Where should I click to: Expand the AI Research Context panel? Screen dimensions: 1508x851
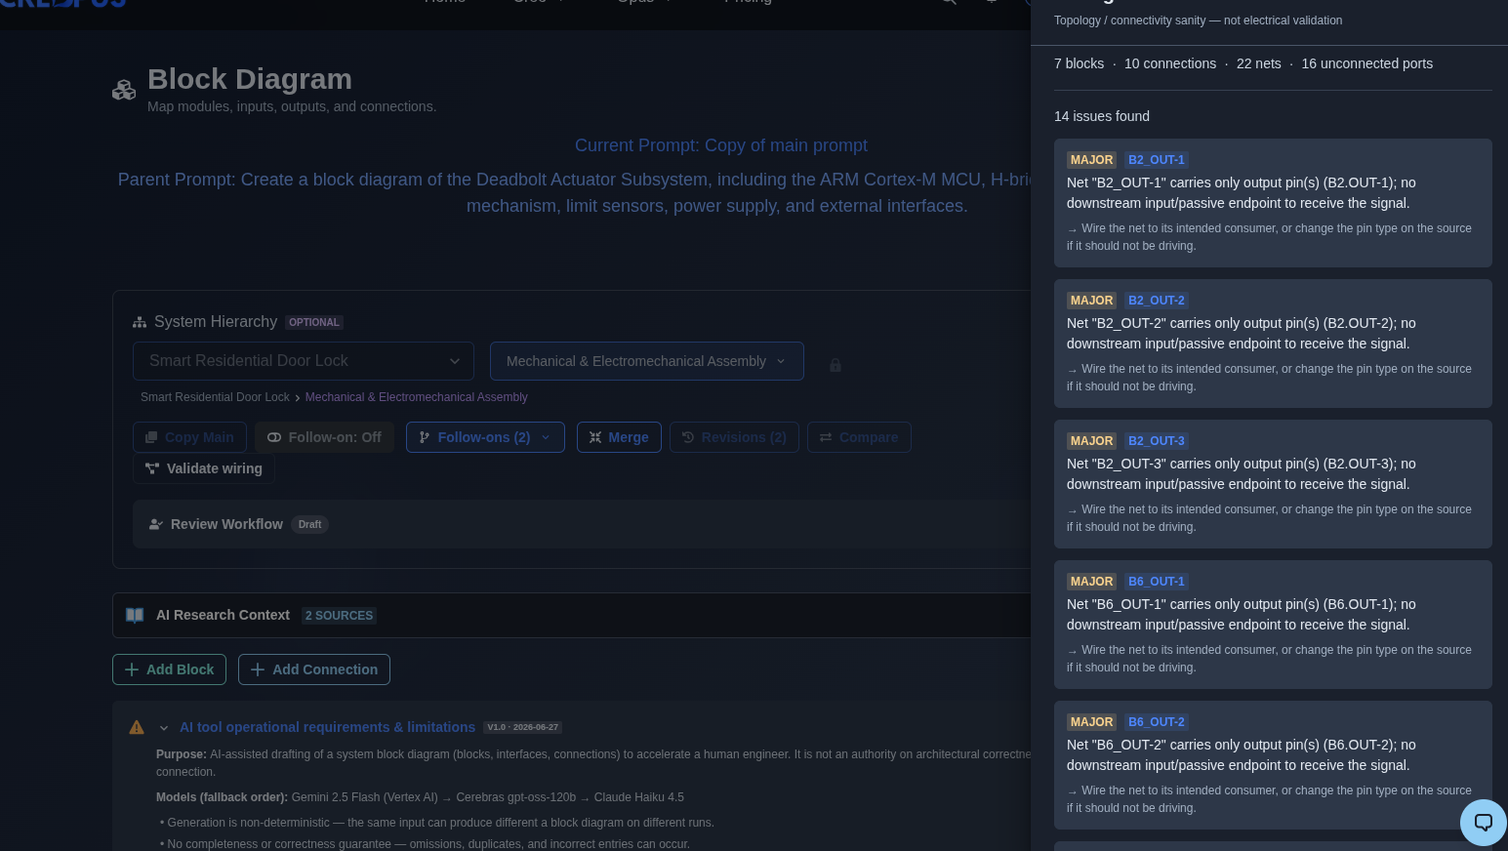click(572, 615)
